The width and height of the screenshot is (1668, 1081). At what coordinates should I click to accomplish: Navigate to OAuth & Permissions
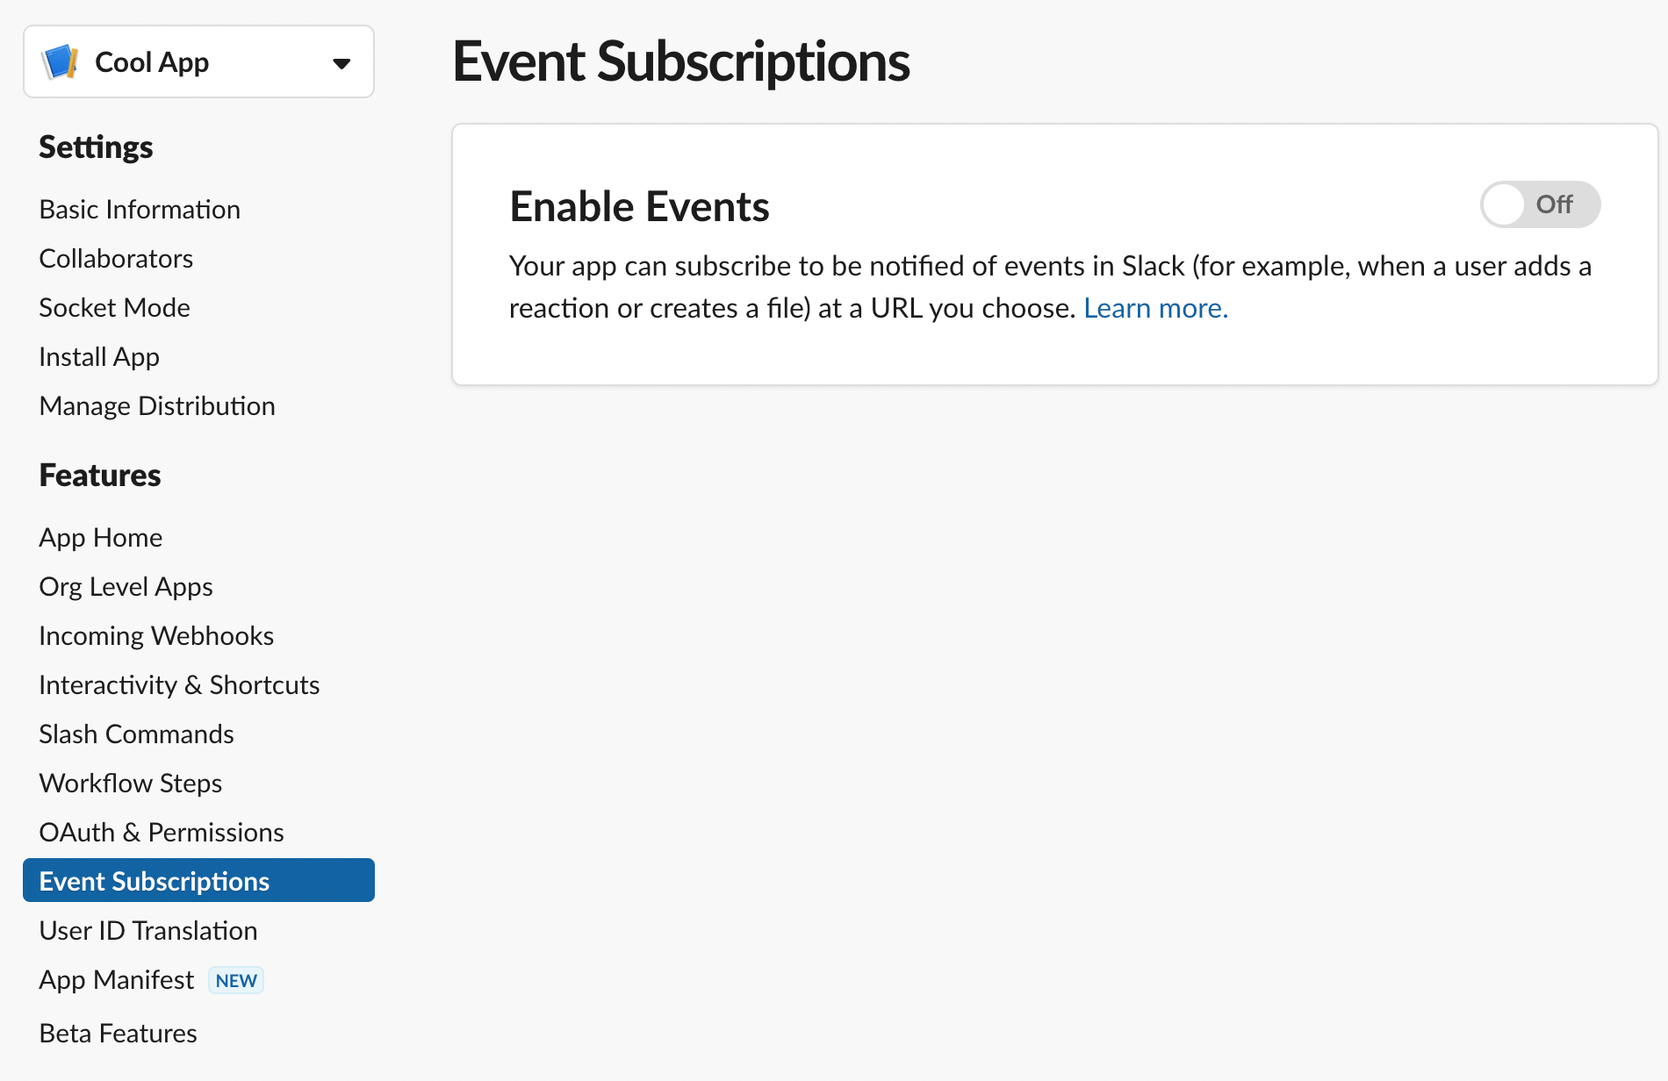click(x=161, y=832)
